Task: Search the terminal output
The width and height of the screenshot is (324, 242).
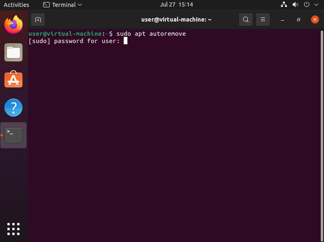Action: [x=245, y=19]
